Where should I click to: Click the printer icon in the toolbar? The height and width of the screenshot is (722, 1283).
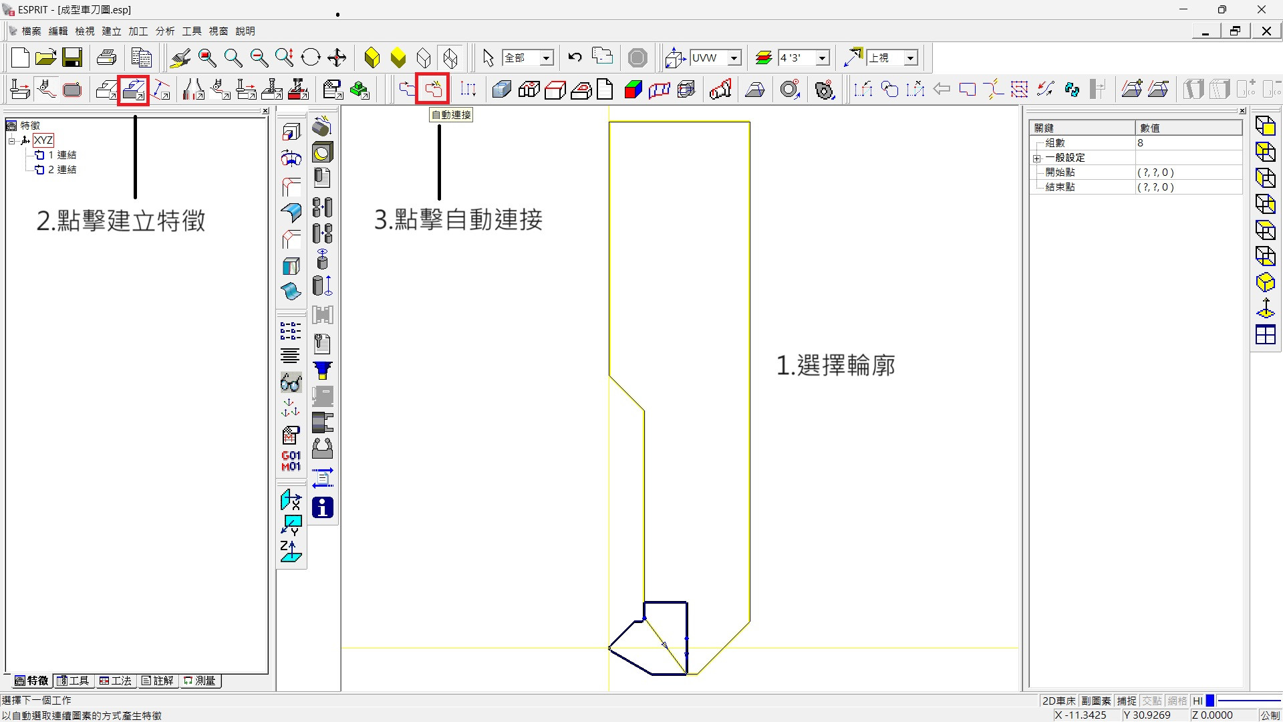106,57
